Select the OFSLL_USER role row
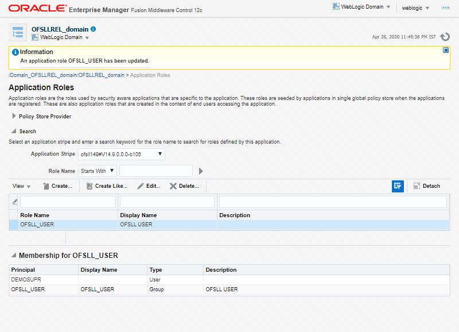459x332 pixels. (229, 225)
